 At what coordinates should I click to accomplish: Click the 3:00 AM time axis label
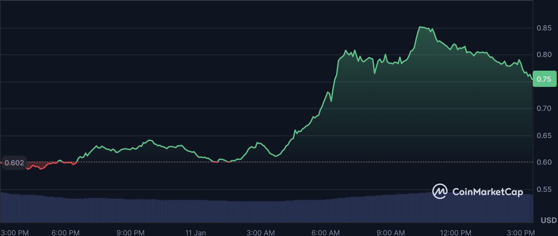[261, 232]
